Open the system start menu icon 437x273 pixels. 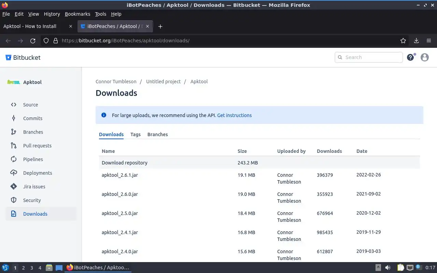pyautogui.click(x=5, y=268)
